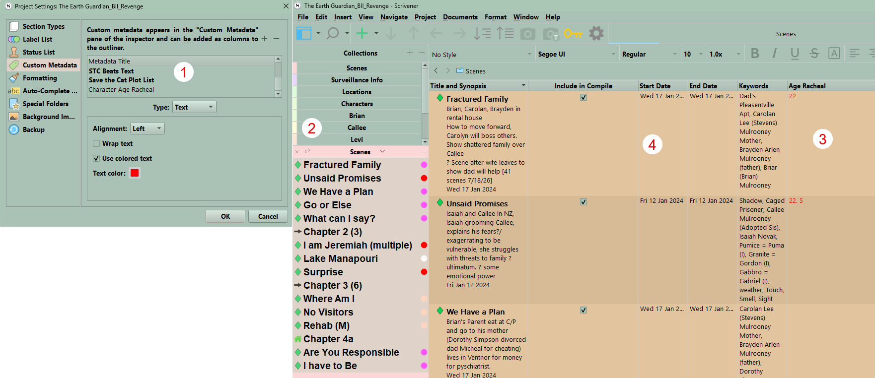Open Keywords with the yellow key icon
Viewport: 875px width, 378px height.
coord(574,33)
